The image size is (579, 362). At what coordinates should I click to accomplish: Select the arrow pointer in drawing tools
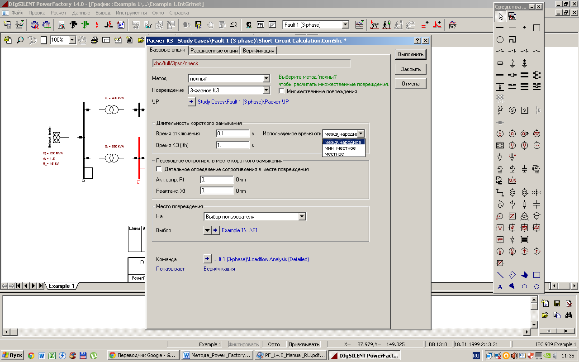(500, 16)
